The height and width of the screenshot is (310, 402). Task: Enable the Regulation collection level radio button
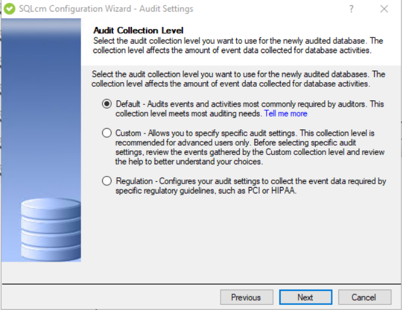pyautogui.click(x=107, y=181)
